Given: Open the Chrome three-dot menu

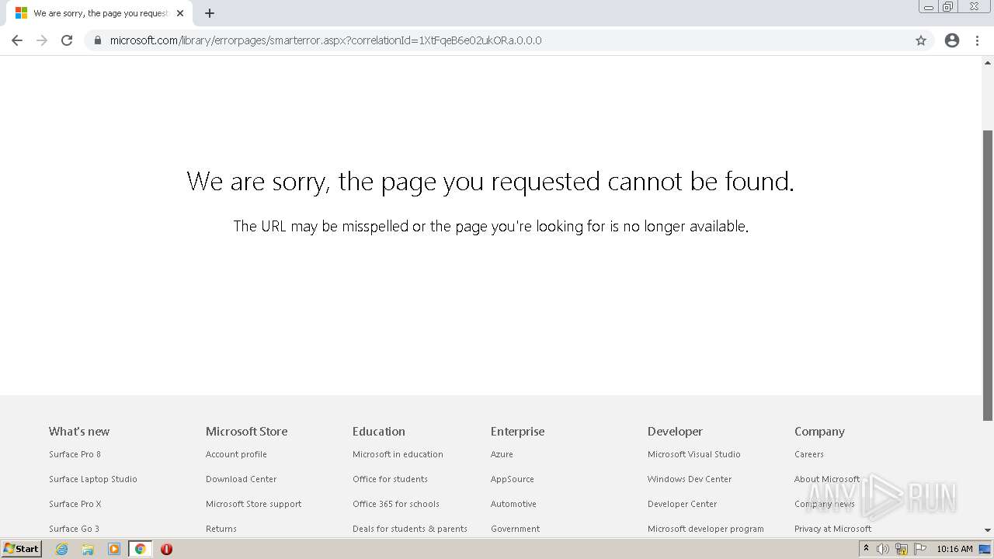Looking at the screenshot, I should pyautogui.click(x=977, y=40).
